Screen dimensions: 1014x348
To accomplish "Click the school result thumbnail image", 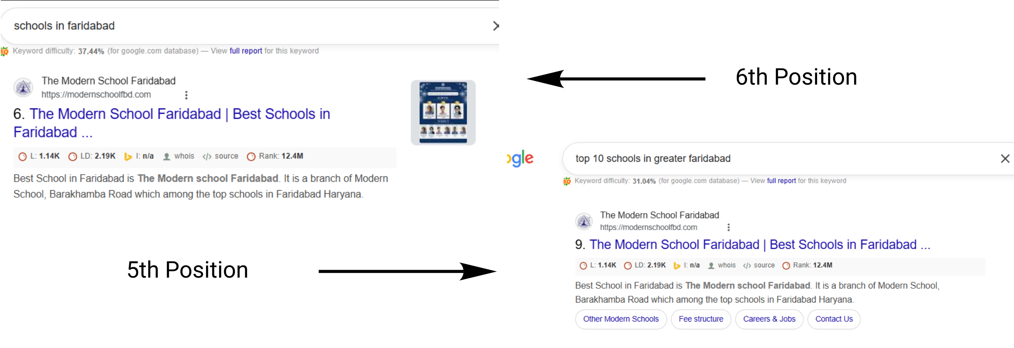I will click(443, 113).
